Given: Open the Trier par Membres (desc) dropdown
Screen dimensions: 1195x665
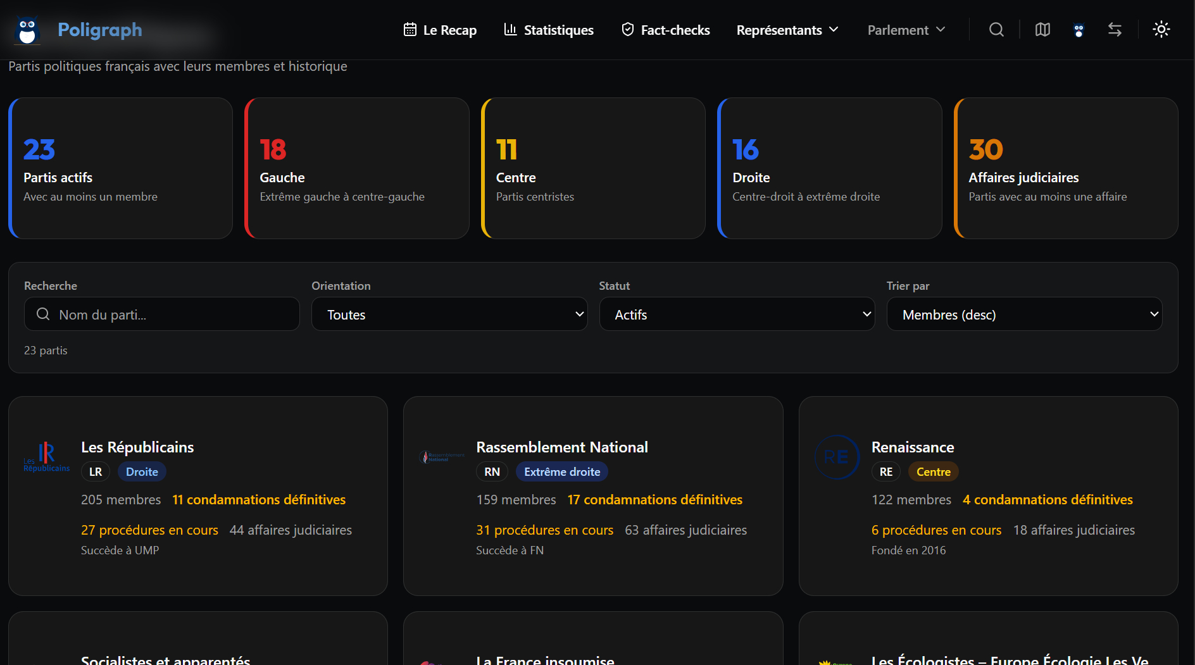Looking at the screenshot, I should [x=1023, y=314].
